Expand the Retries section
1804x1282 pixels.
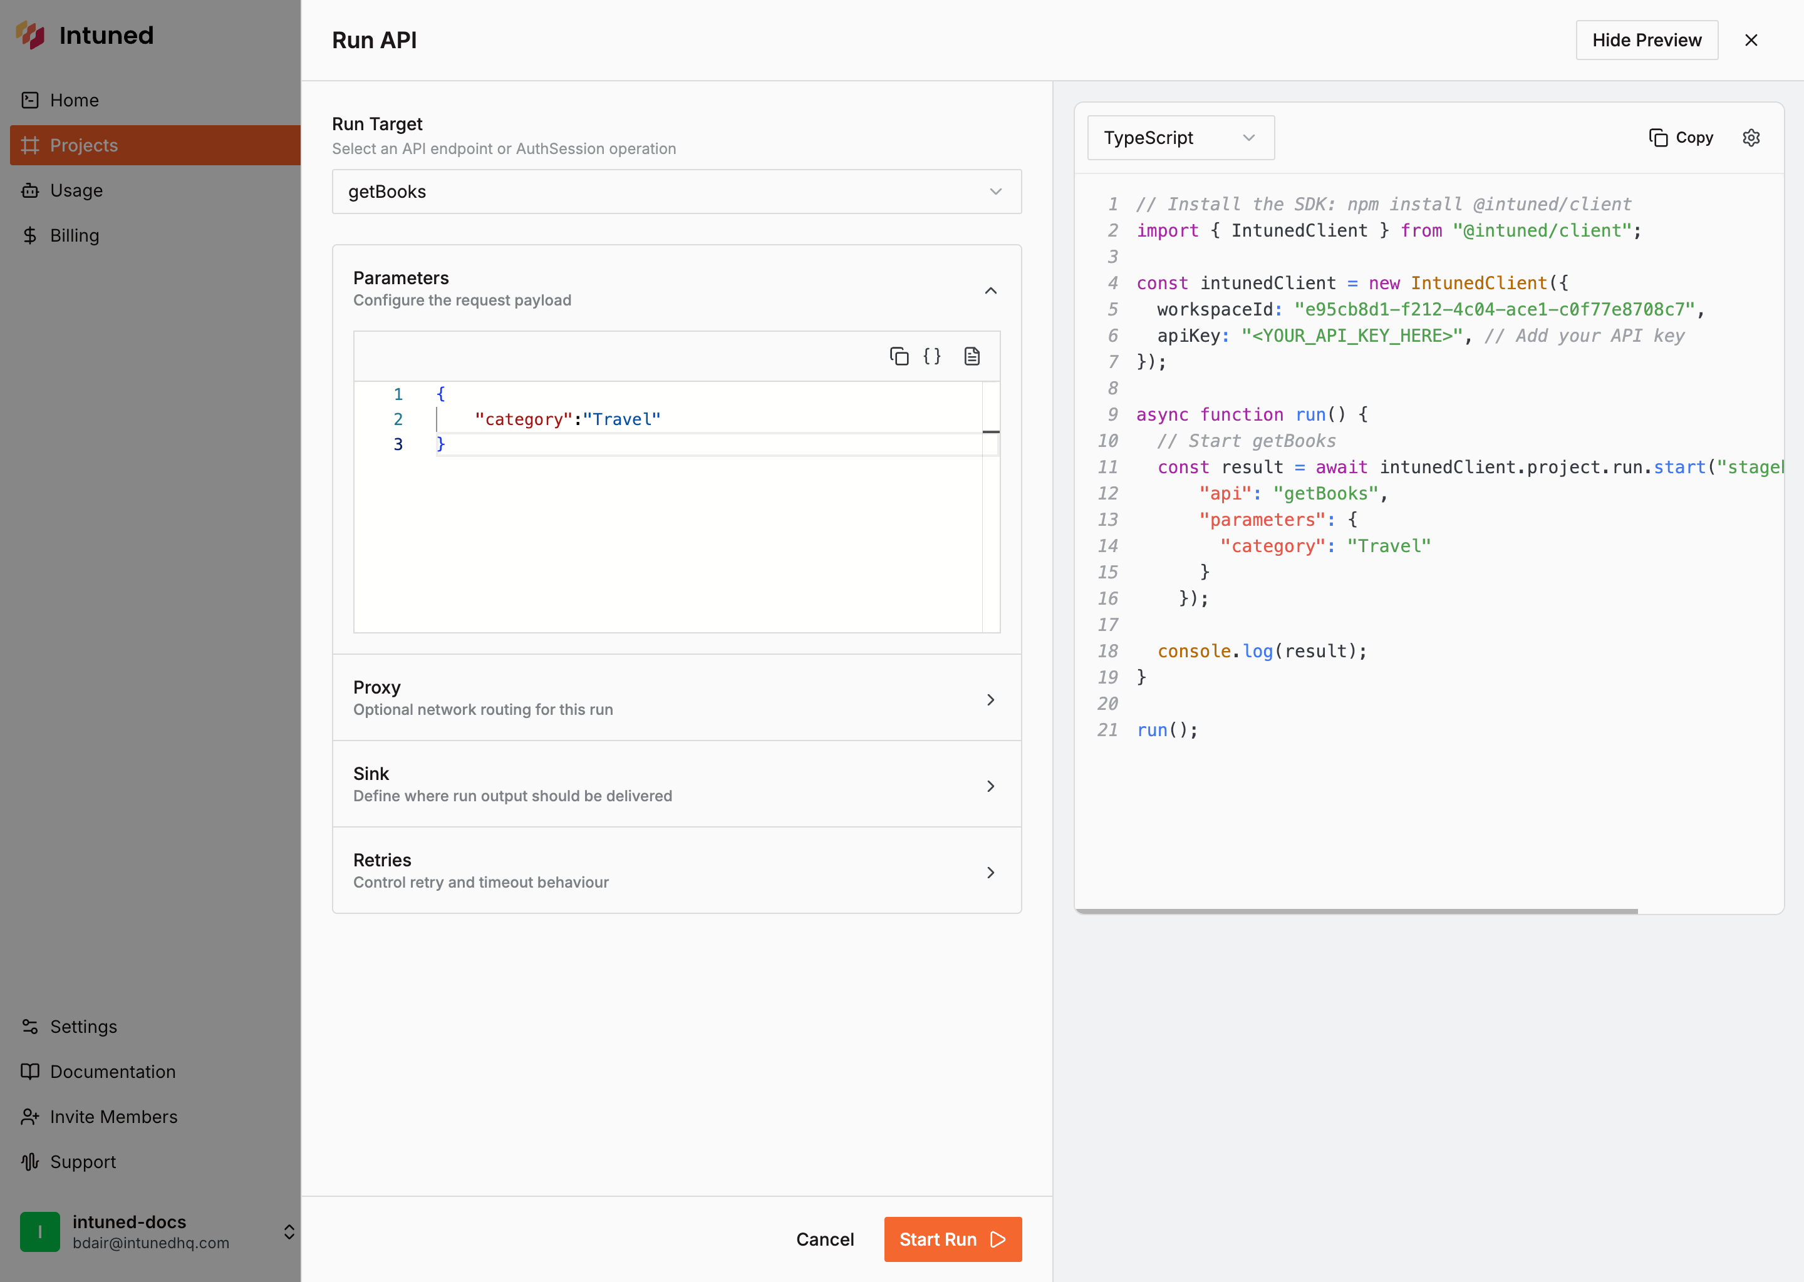pyautogui.click(x=677, y=870)
